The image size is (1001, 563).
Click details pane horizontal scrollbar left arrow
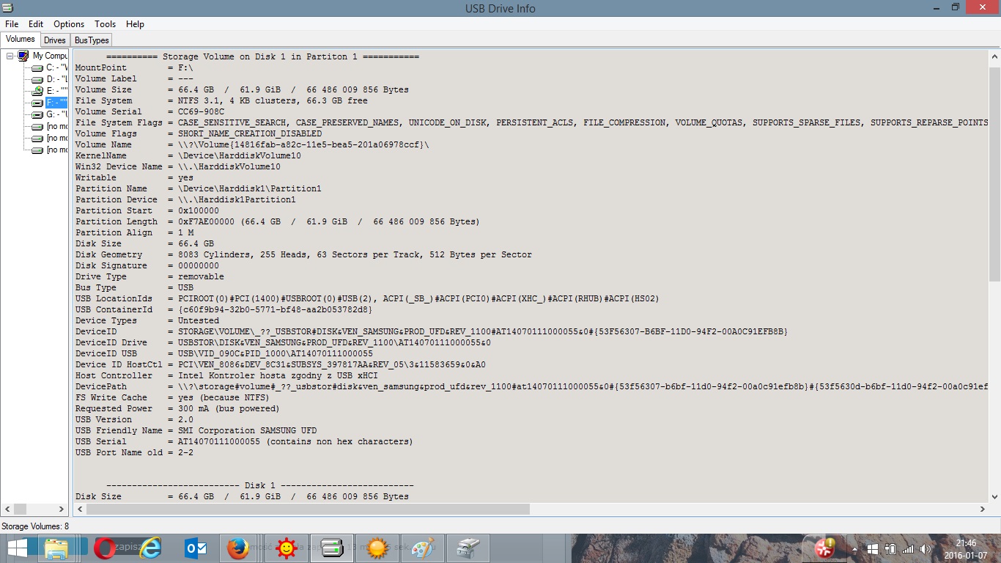tap(79, 509)
